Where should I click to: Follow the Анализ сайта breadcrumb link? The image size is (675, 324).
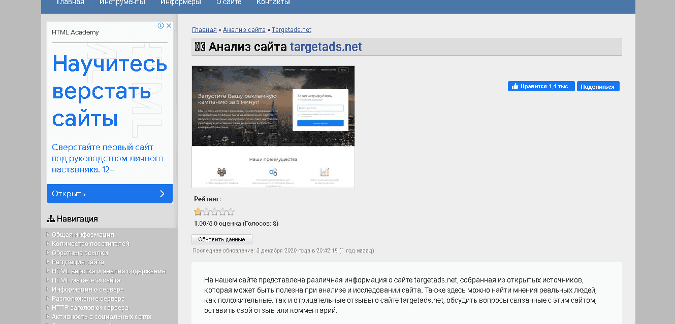244,29
